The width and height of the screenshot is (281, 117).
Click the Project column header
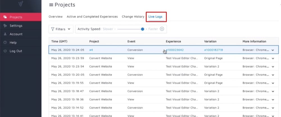tap(94, 41)
